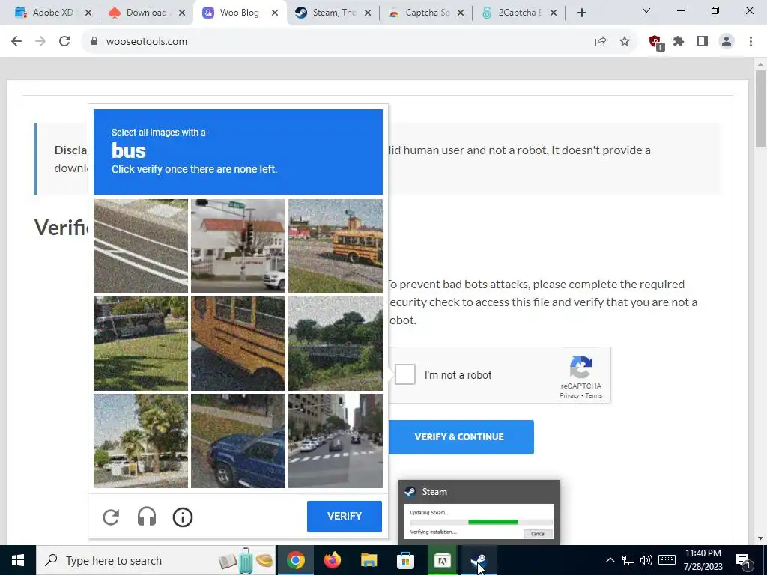Image resolution: width=767 pixels, height=575 pixels.
Task: Open the notification center
Action: coord(743,560)
